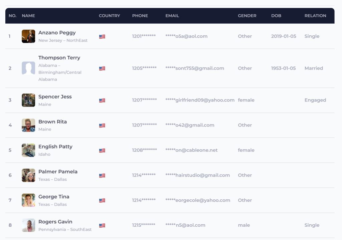The image size is (342, 240).
Task: Click date of birth 2019-01-05
Action: 284,36
